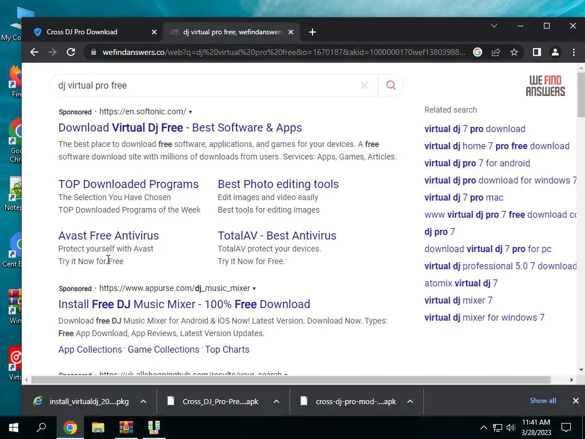This screenshot has height=439, width=585.
Task: Go back to the previous page
Action: point(34,52)
